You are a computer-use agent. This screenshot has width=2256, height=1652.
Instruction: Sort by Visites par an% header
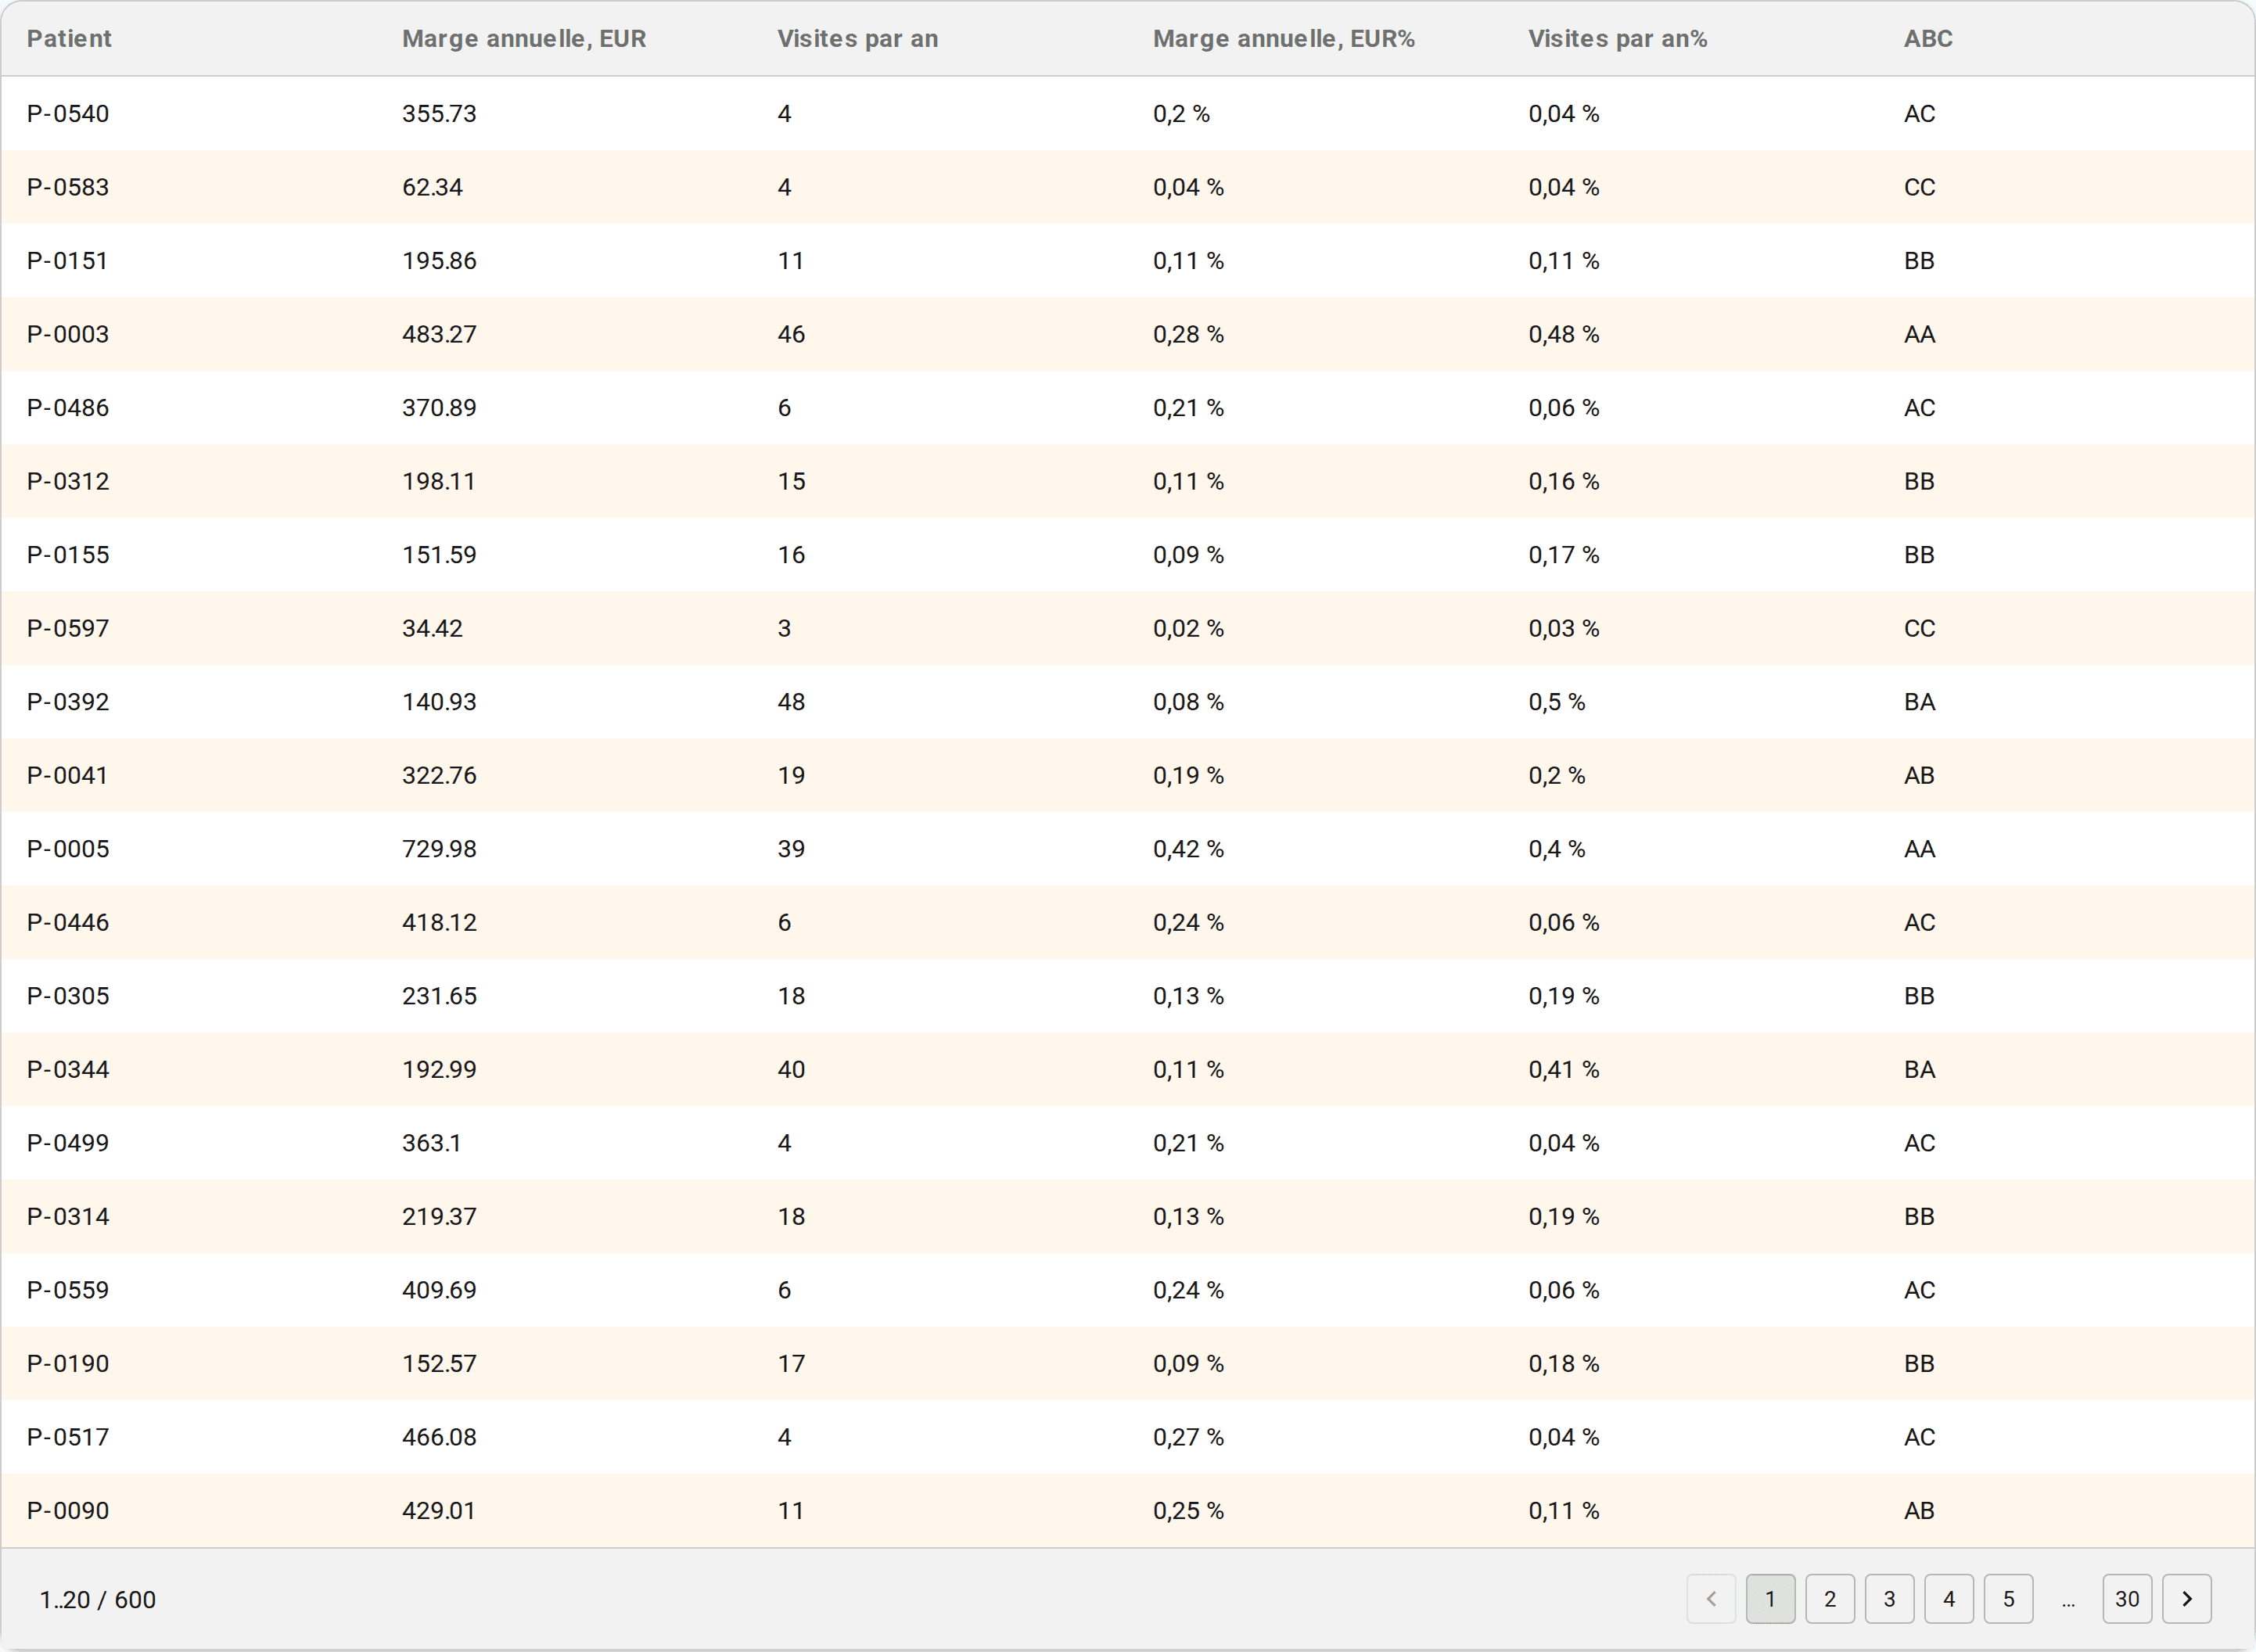tap(1617, 39)
